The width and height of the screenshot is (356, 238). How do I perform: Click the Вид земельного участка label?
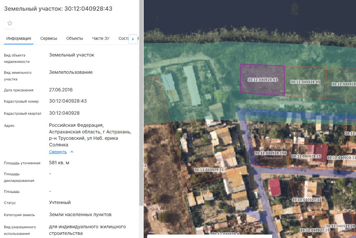(x=18, y=76)
